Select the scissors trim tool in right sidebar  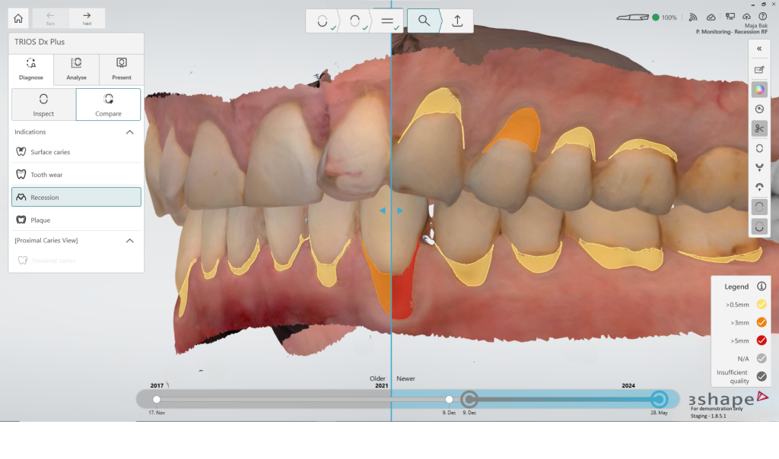758,128
